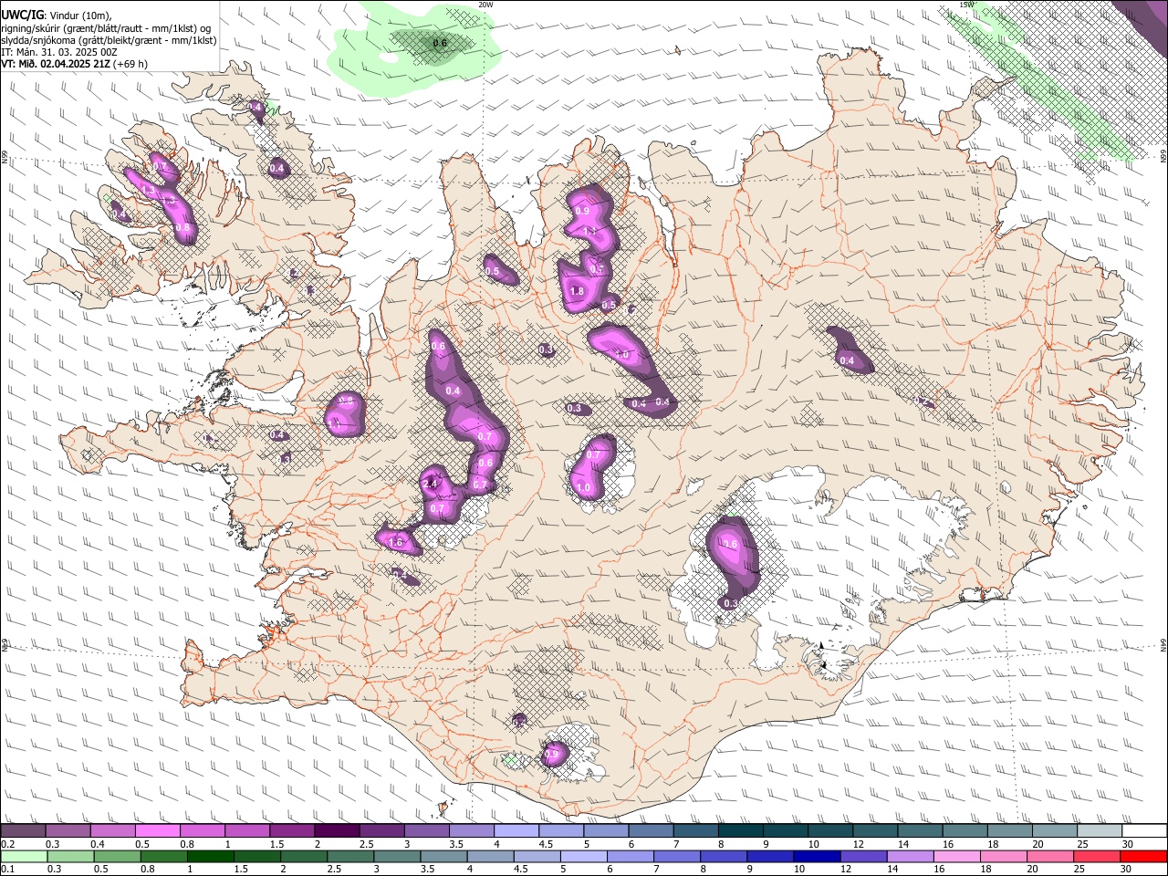Click the 'rigning/skúrir' description line
This screenshot has height=876, width=1168.
pos(105,27)
